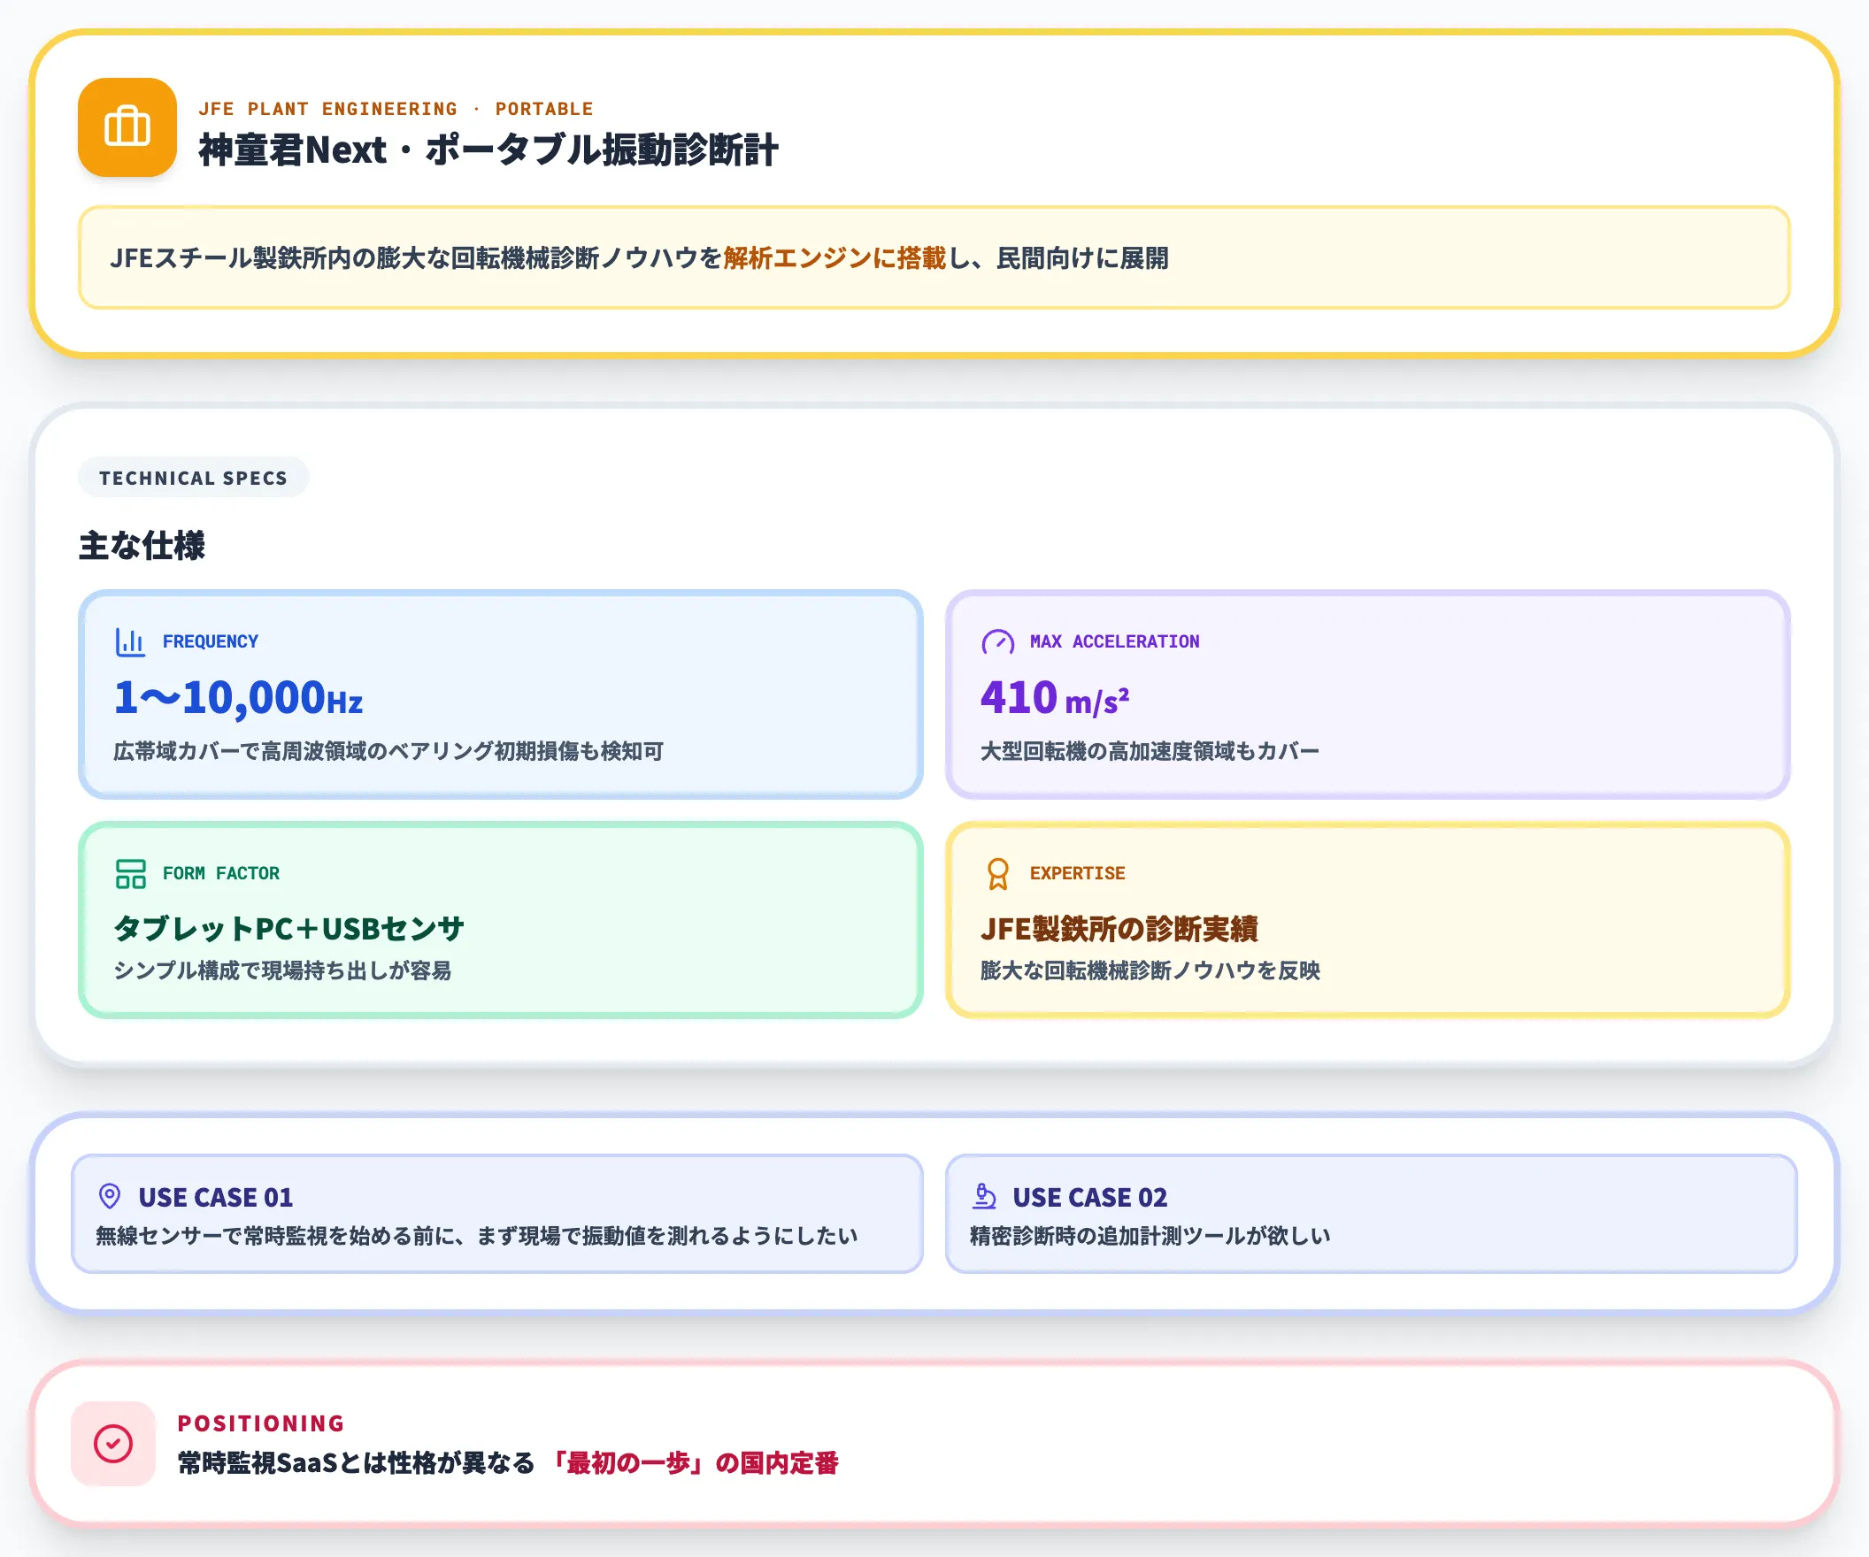Click the orange briefcase icon in header
This screenshot has width=1869, height=1557.
coord(127,127)
